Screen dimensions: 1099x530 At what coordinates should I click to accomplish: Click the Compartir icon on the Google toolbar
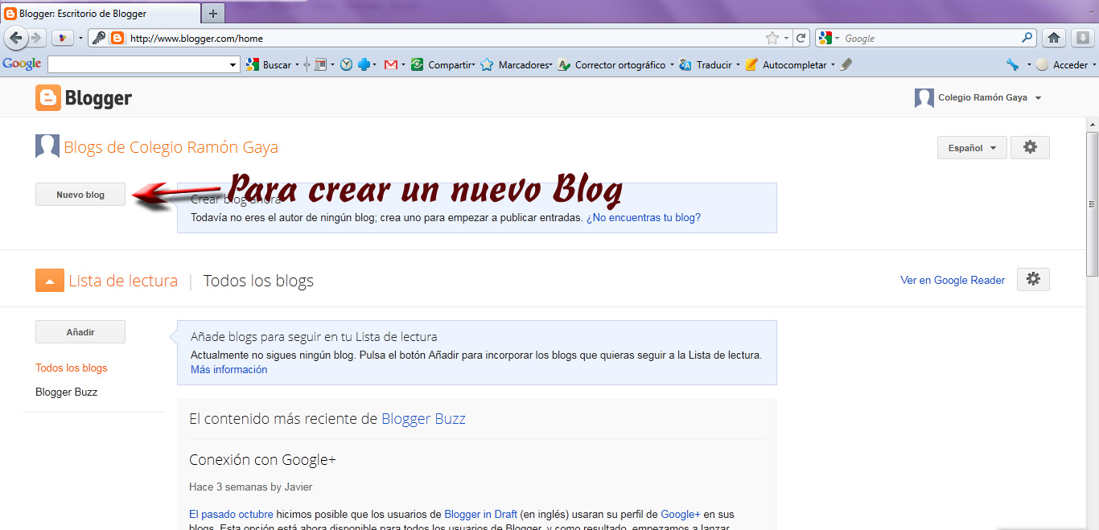tap(418, 64)
